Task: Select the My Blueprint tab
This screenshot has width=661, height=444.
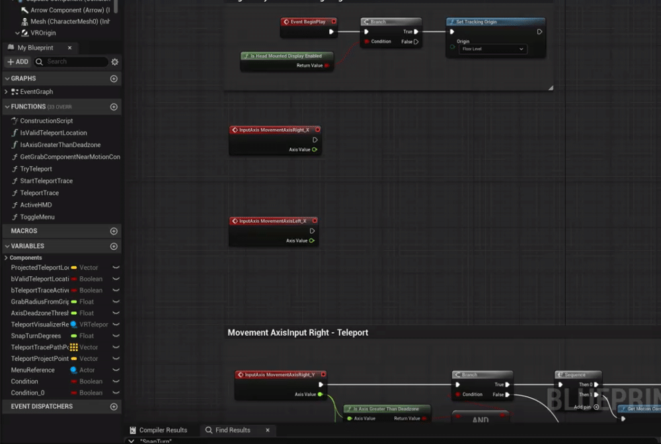Action: coord(36,48)
